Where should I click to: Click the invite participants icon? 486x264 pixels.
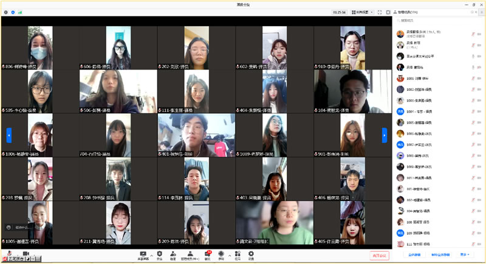tap(173, 255)
